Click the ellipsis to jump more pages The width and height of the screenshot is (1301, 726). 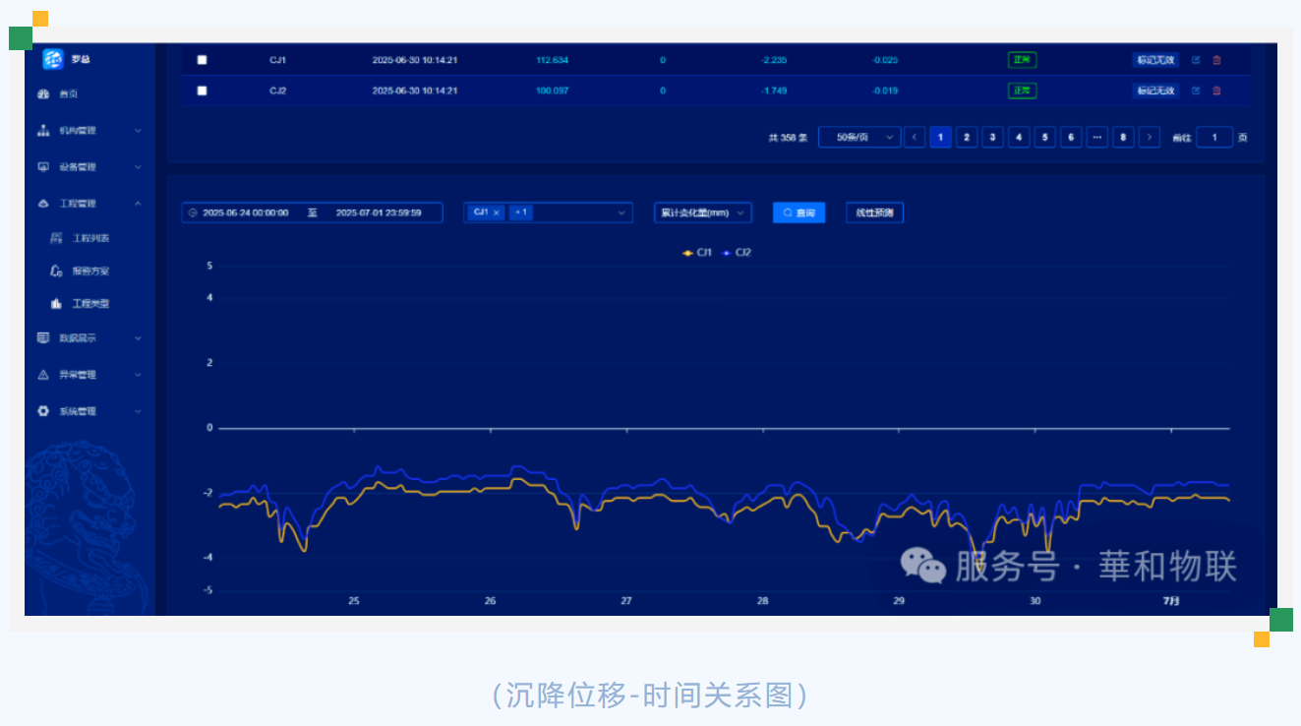[1097, 138]
